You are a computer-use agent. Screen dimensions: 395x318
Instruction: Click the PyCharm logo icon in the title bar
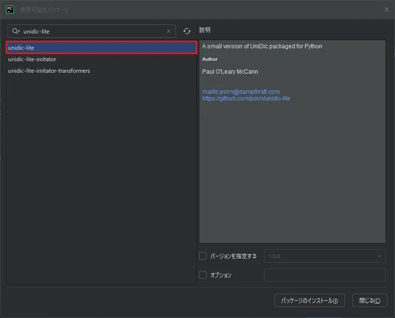click(10, 10)
